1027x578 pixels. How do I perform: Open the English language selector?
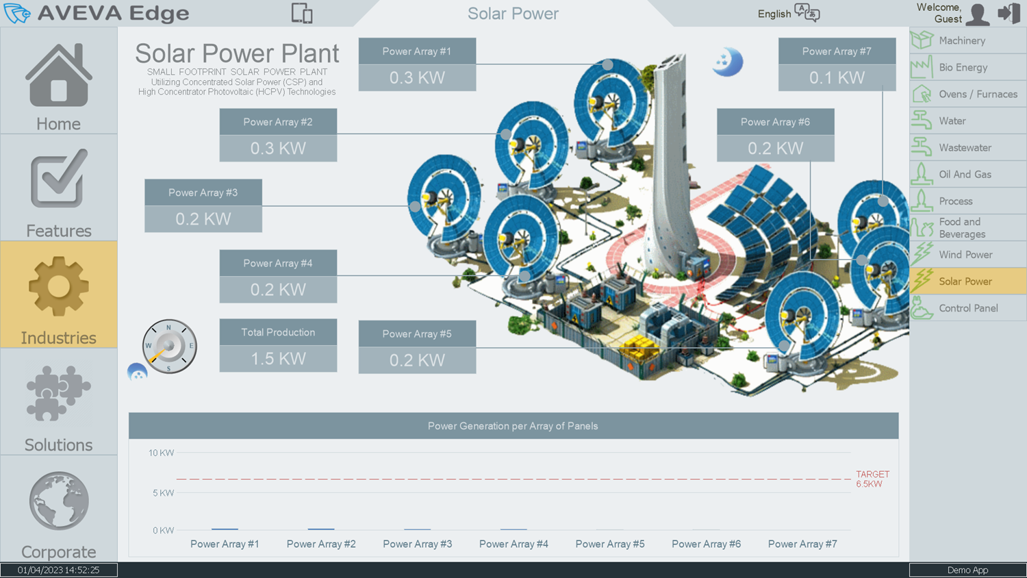[x=788, y=14]
